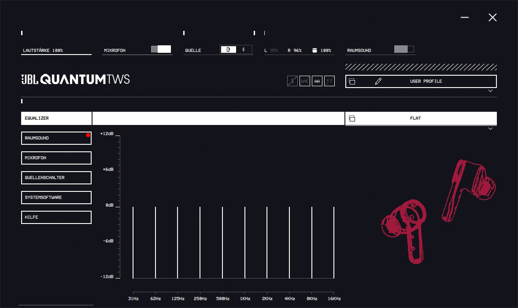The image size is (518, 308).
Task: Minimize the JBL Quantum window
Action: 465,18
